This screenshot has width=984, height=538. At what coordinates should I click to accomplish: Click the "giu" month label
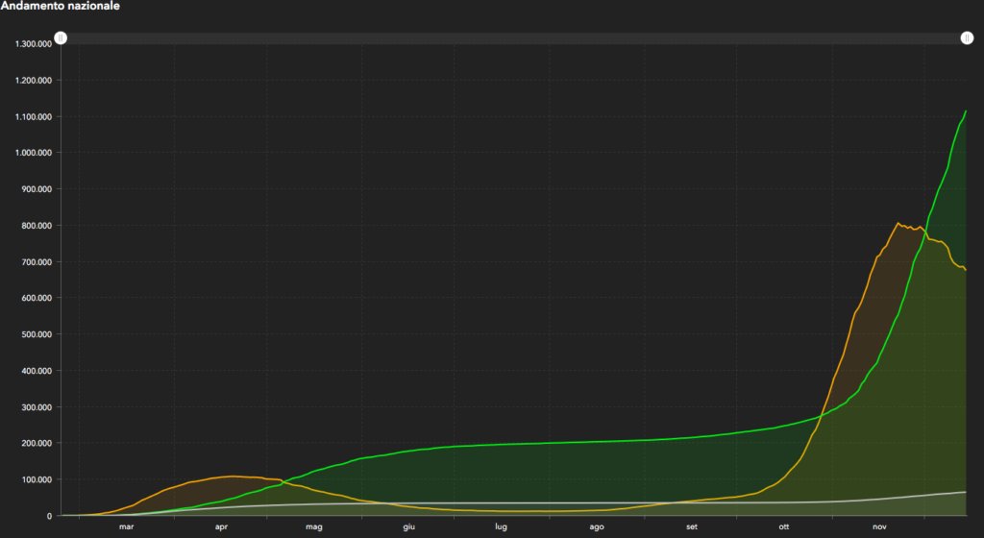point(408,527)
